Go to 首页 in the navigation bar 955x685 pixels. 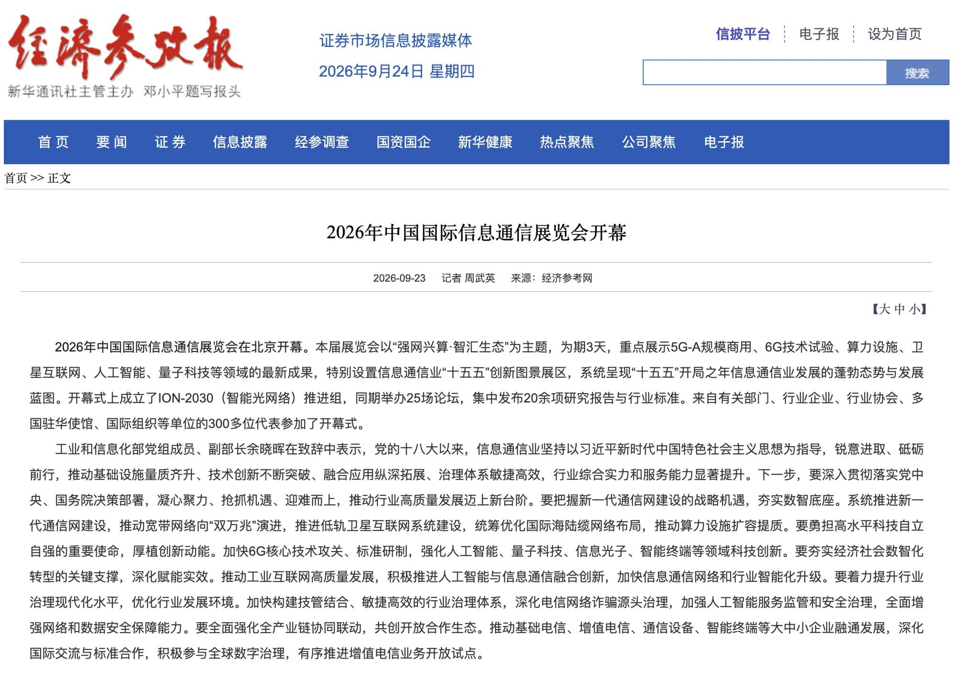click(53, 142)
